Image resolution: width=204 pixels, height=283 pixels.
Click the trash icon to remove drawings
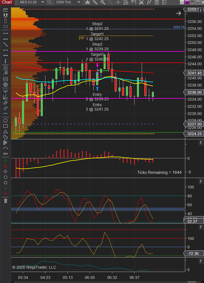coord(6,201)
